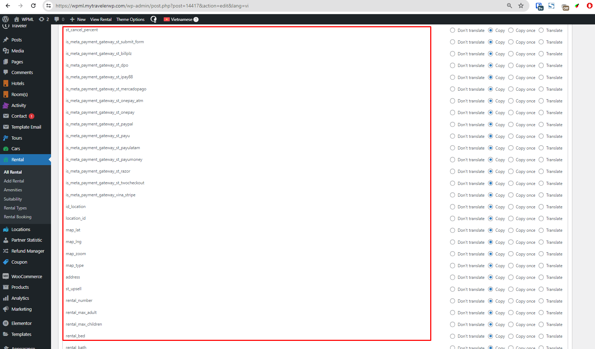Open Add Rental submenu item
This screenshot has height=349, width=595.
pos(14,181)
